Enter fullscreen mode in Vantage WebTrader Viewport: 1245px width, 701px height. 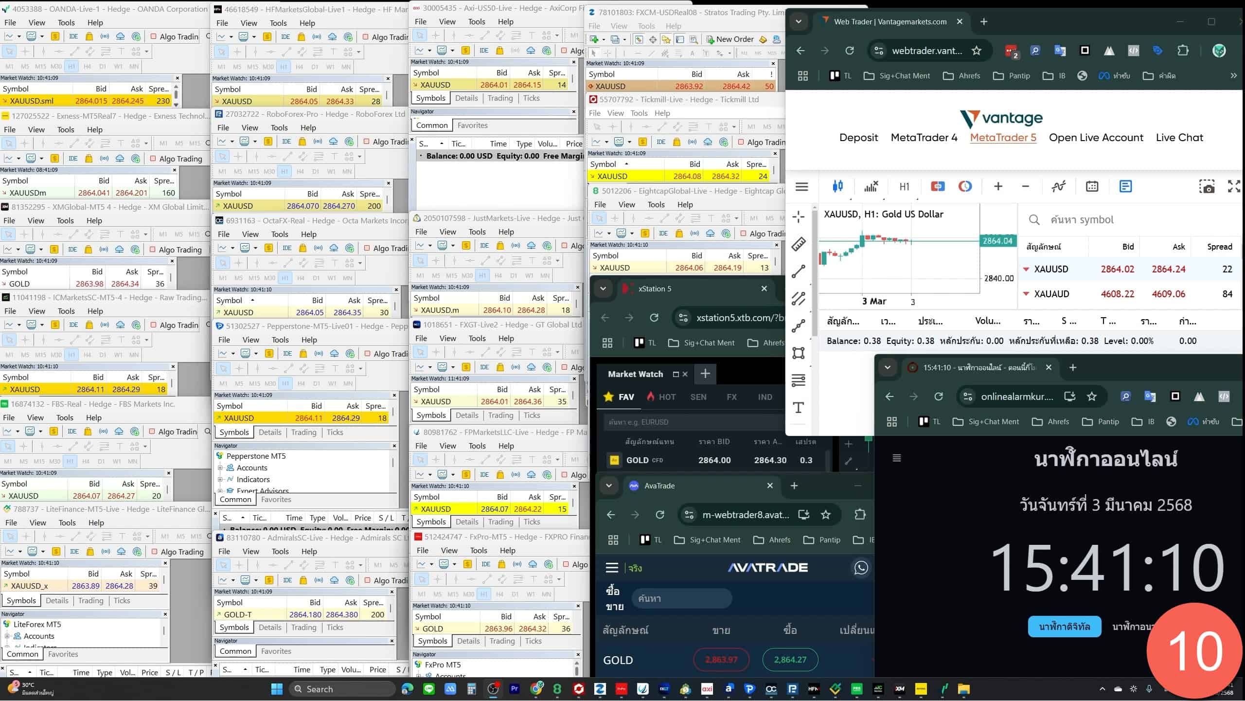click(1234, 186)
